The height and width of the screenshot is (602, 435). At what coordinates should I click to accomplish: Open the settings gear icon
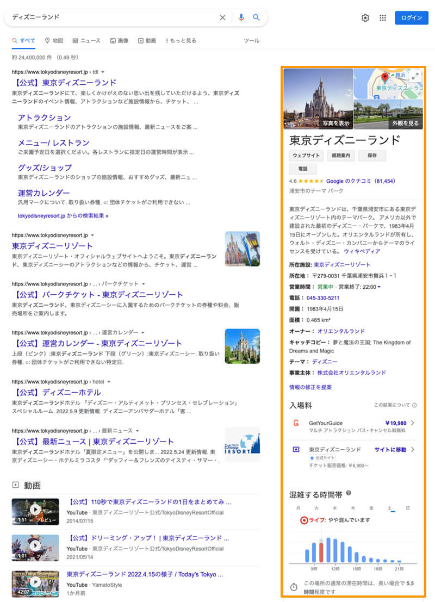click(x=365, y=18)
